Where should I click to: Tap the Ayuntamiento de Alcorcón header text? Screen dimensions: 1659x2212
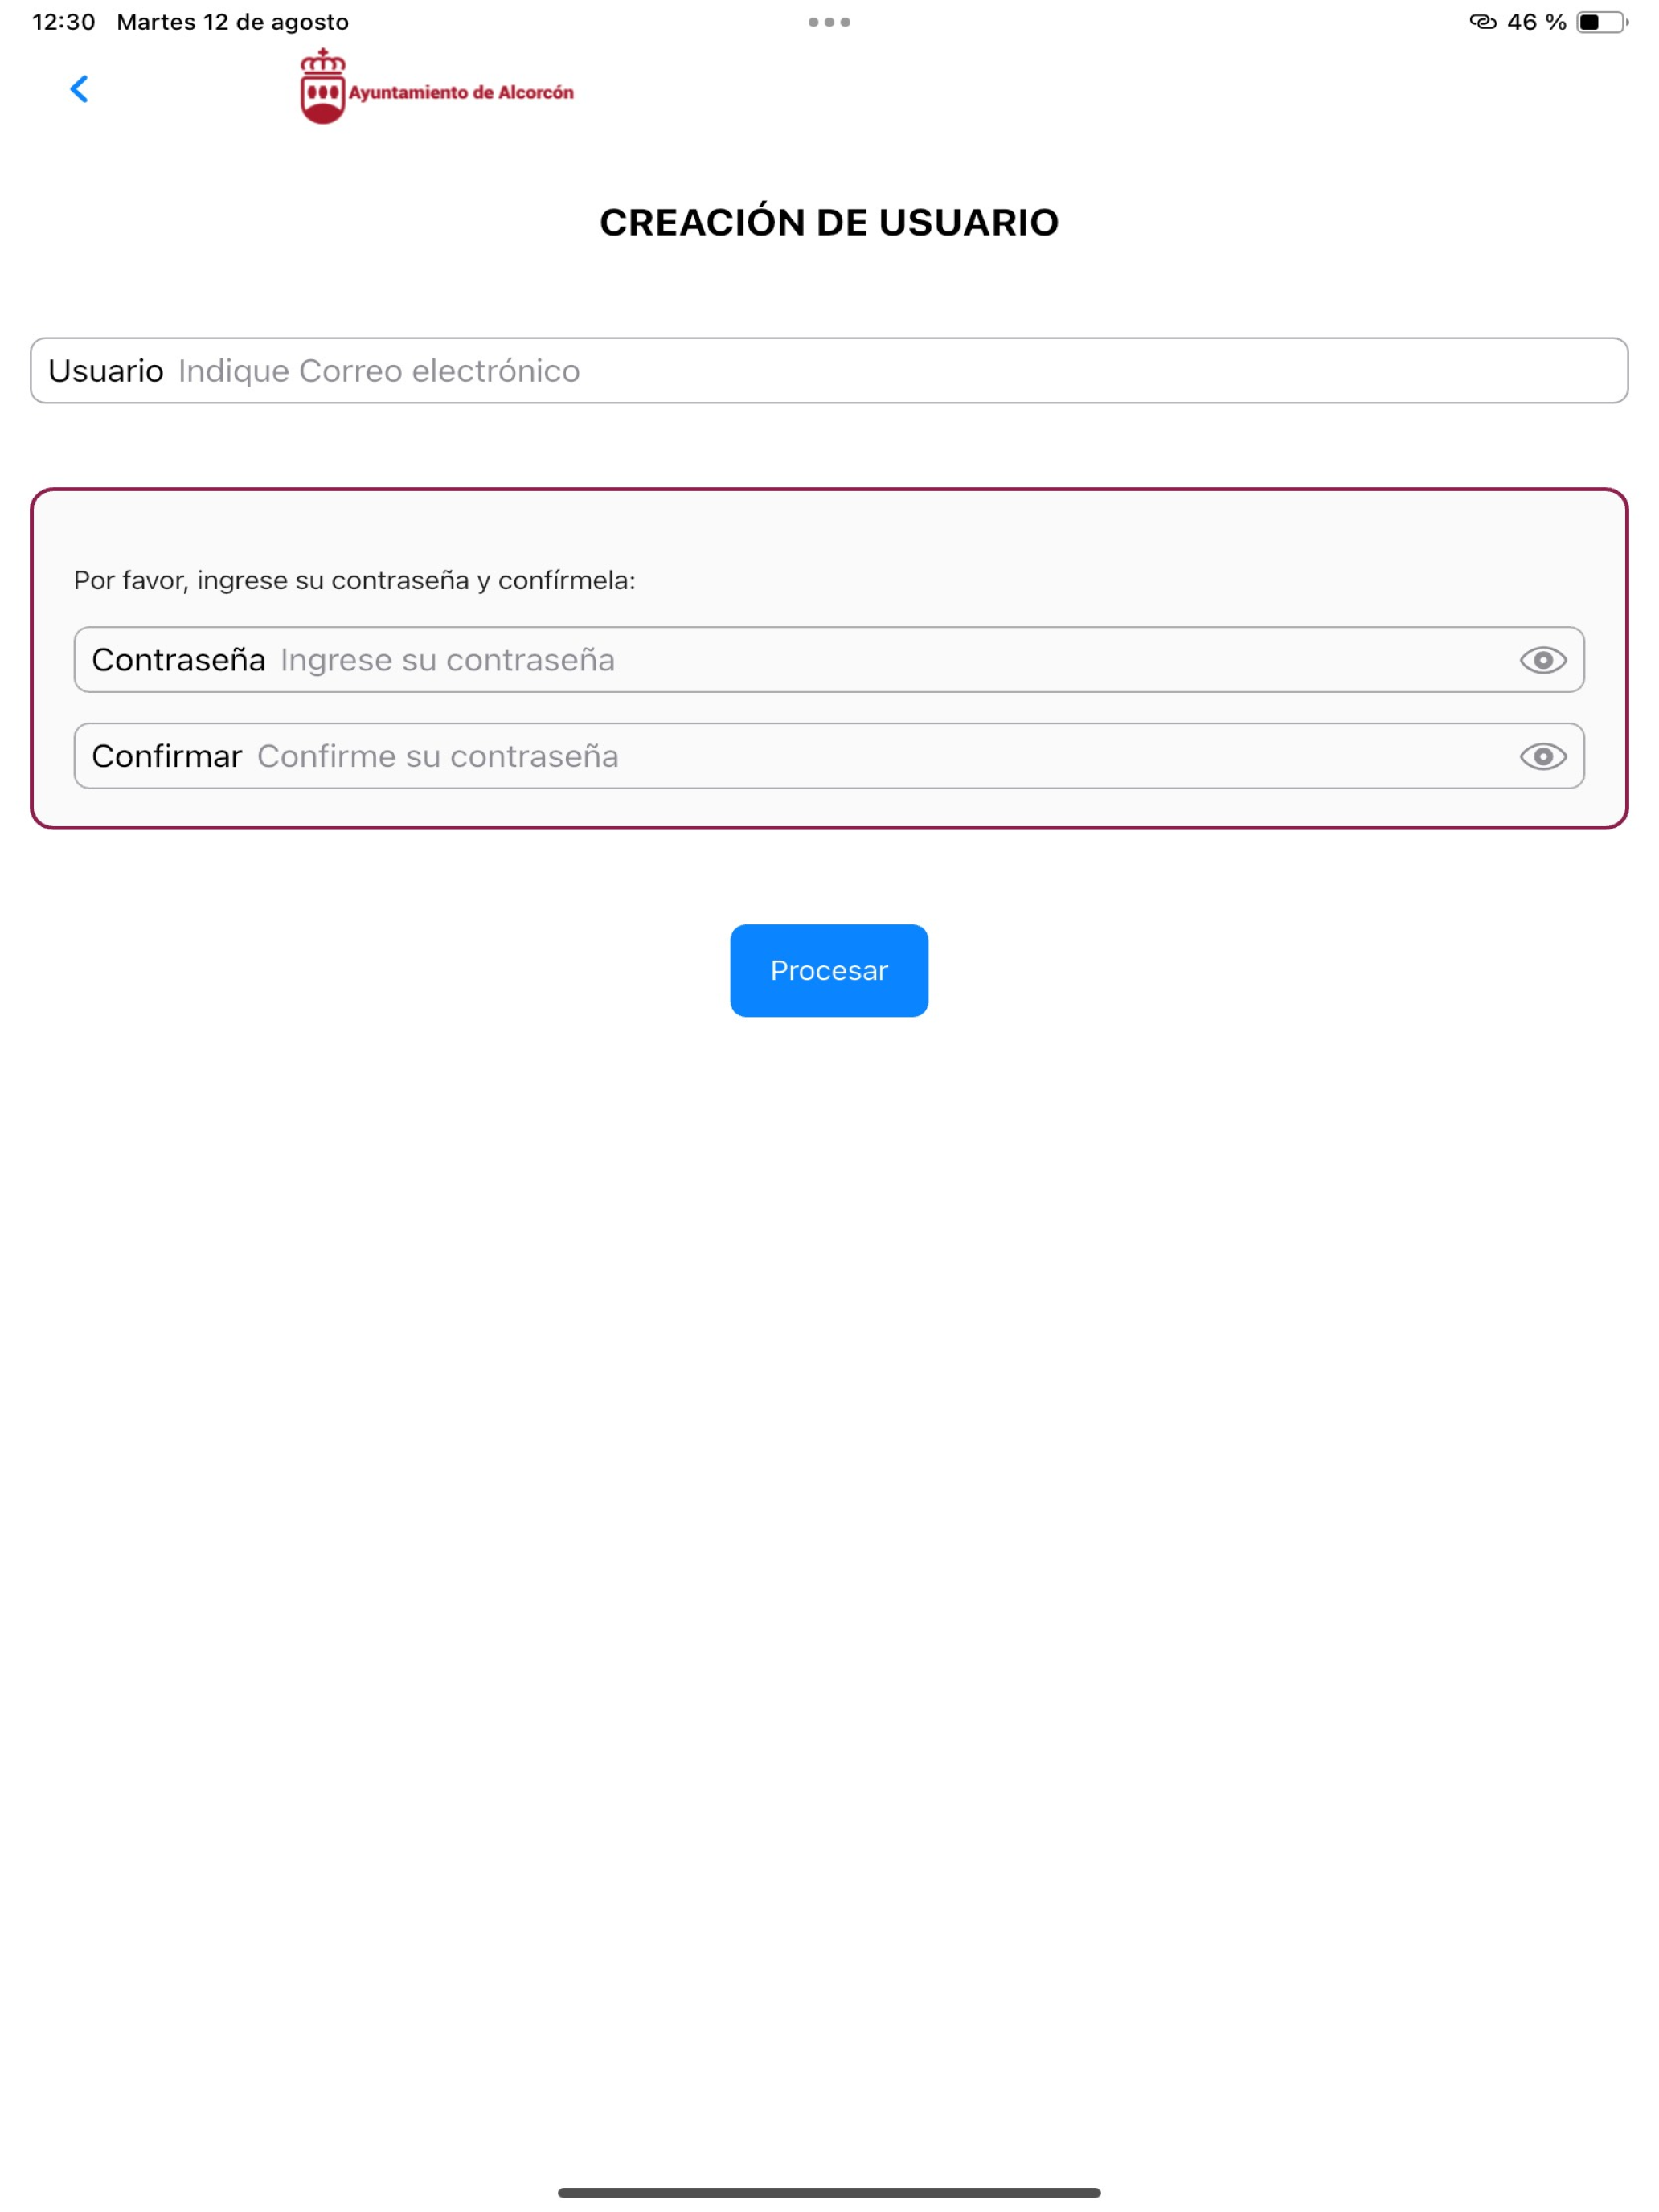point(461,92)
